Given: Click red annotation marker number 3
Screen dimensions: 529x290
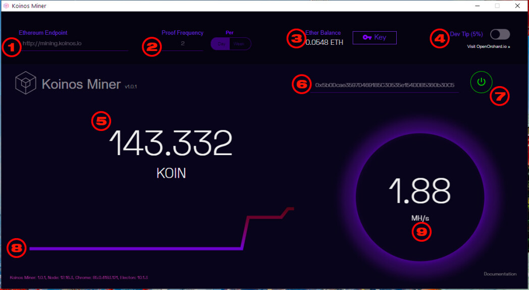Looking at the screenshot, I should pyautogui.click(x=296, y=38).
